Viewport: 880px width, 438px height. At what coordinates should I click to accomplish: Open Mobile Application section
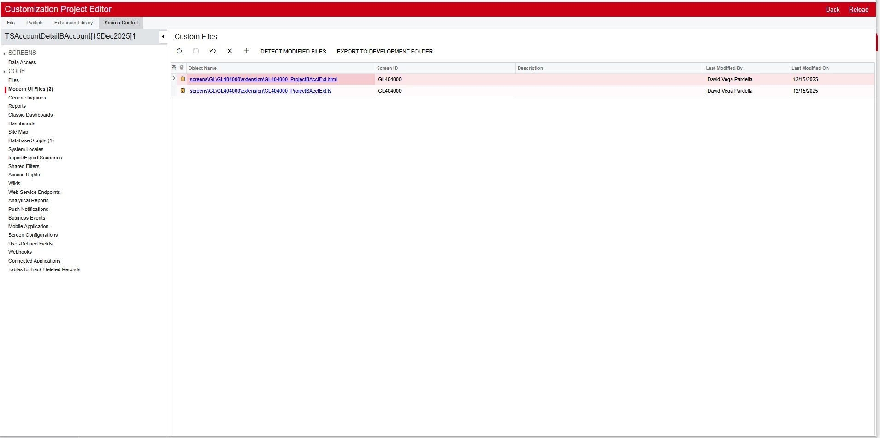pyautogui.click(x=28, y=226)
